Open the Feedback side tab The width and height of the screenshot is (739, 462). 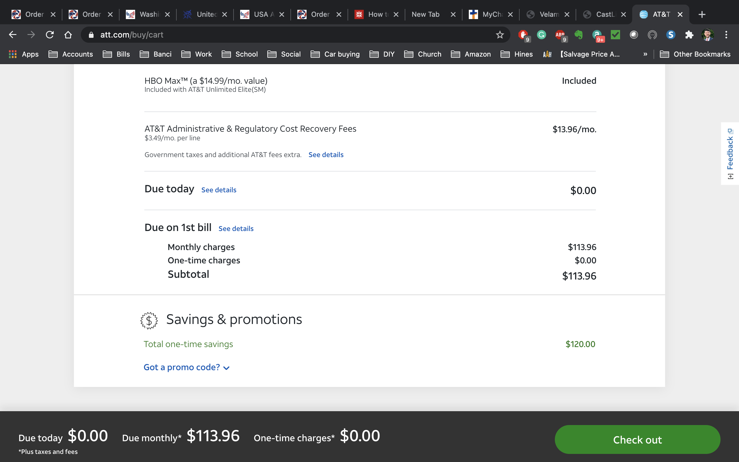[x=730, y=153]
